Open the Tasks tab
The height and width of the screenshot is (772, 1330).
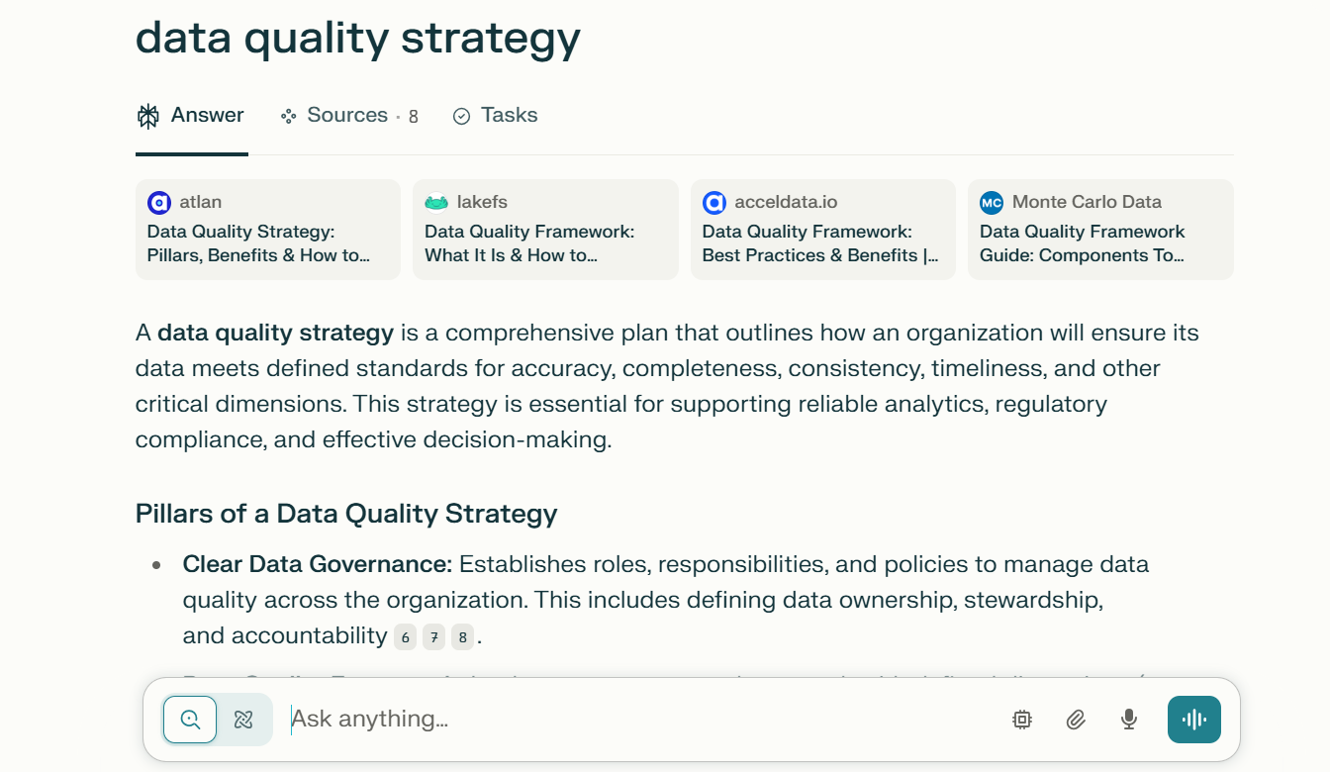(x=495, y=116)
